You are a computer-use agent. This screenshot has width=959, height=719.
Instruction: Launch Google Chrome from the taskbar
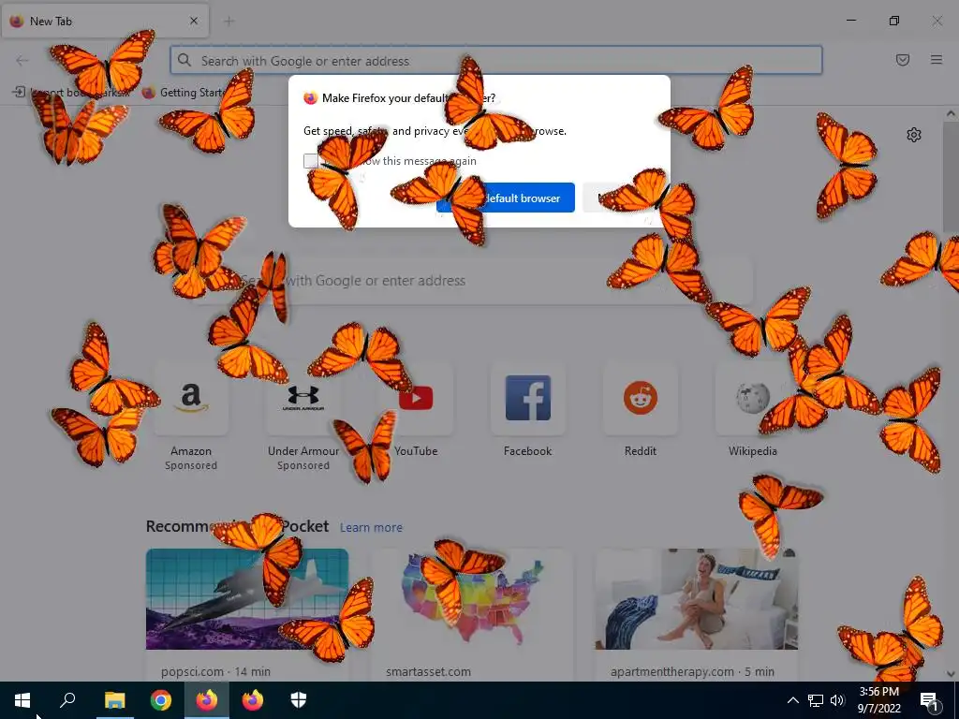tap(161, 700)
